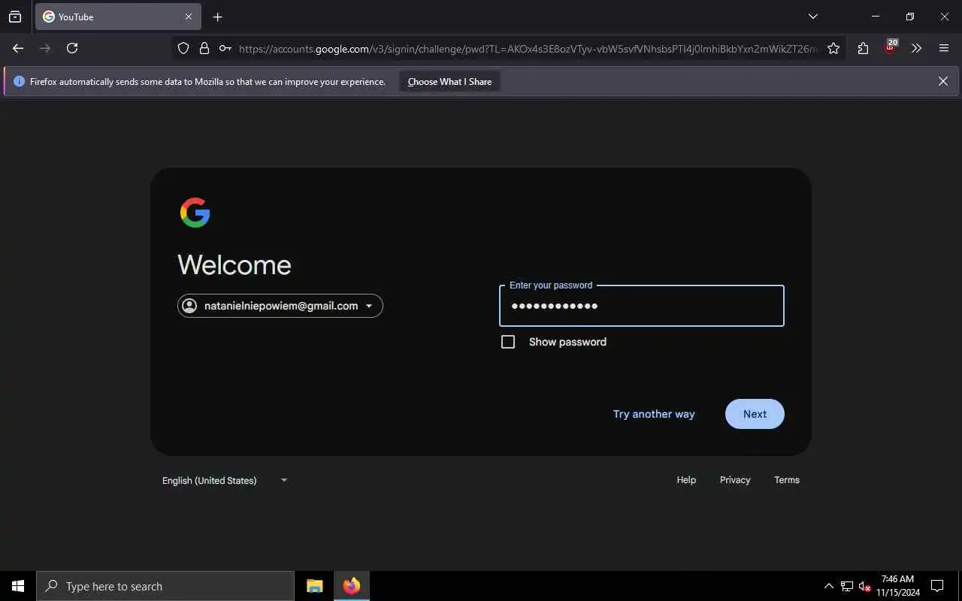Open the ad blocker extension showing 20
The width and height of the screenshot is (962, 601).
[891, 47]
